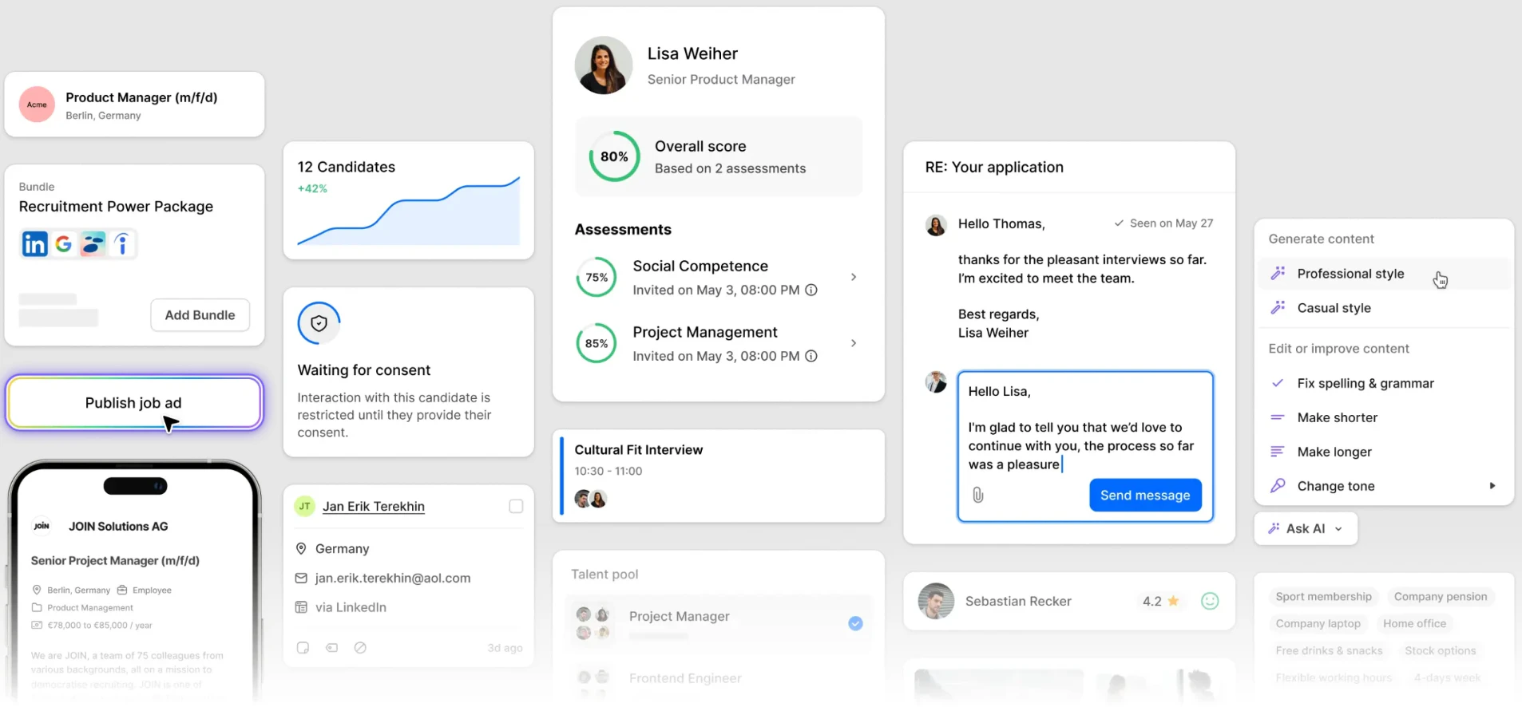Click the Google icon in the bundle
This screenshot has width=1522, height=707.
click(x=64, y=244)
